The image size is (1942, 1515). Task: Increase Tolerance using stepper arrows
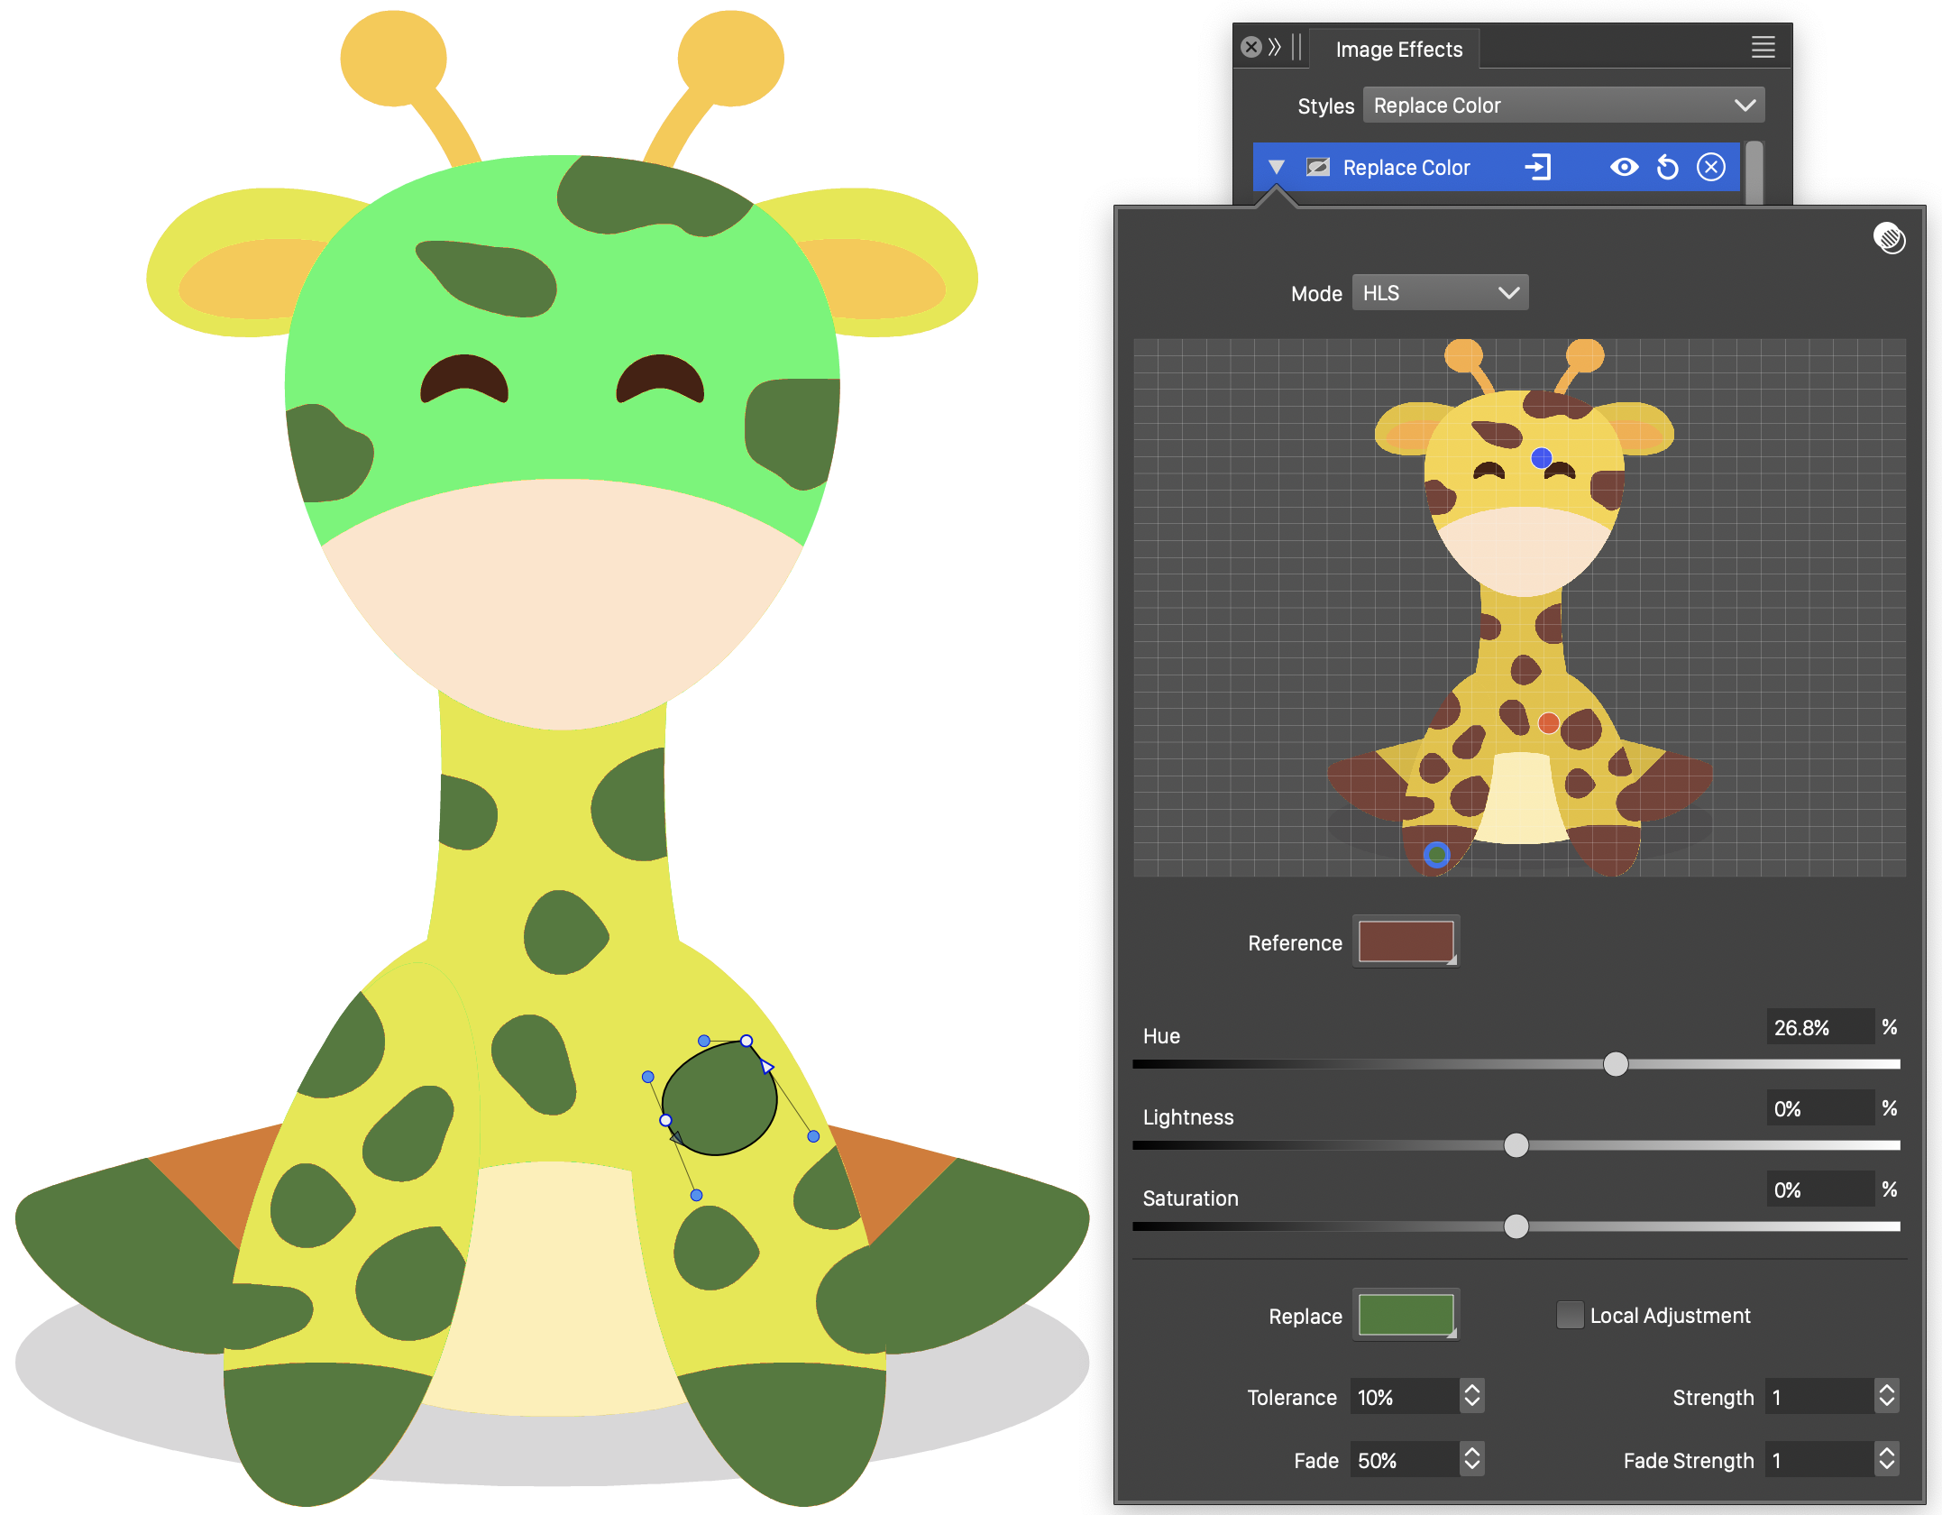1472,1390
